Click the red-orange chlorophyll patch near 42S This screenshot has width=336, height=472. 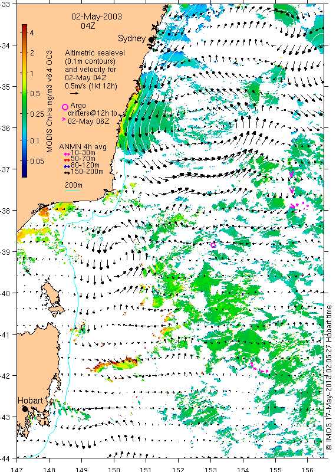pyautogui.click(x=115, y=363)
